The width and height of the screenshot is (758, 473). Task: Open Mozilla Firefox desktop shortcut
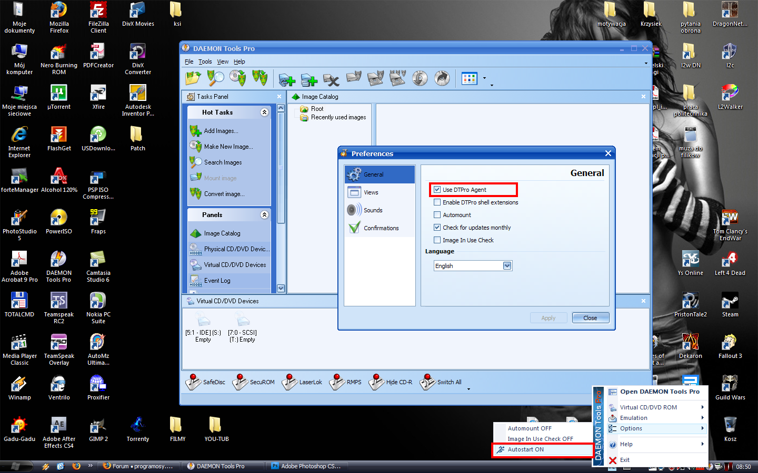pos(59,17)
